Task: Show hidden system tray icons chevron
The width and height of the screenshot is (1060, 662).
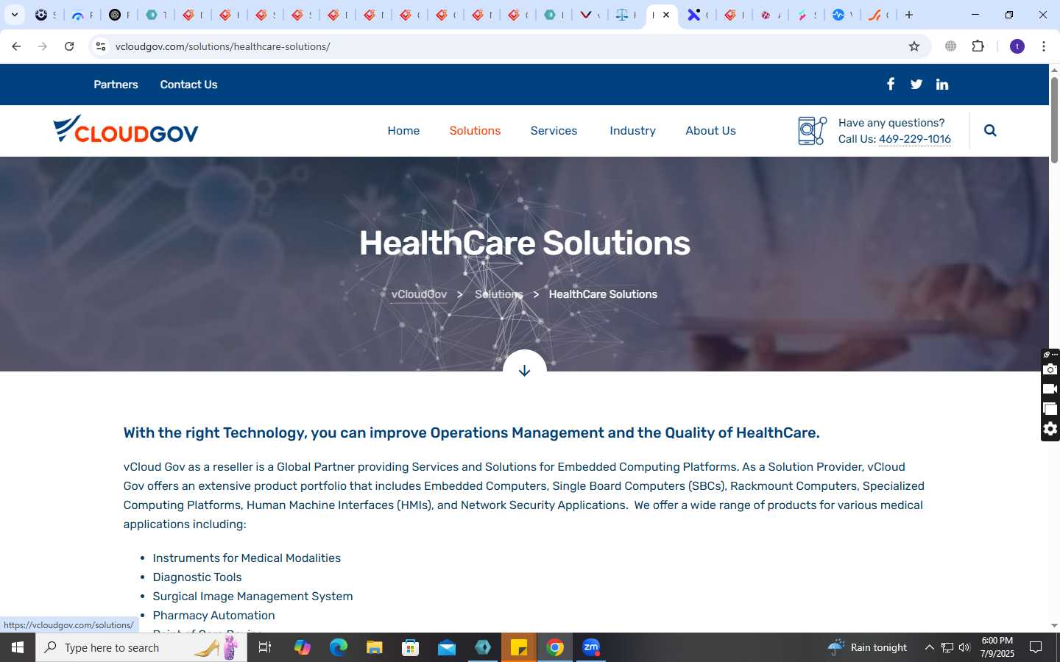Action: pyautogui.click(x=929, y=647)
